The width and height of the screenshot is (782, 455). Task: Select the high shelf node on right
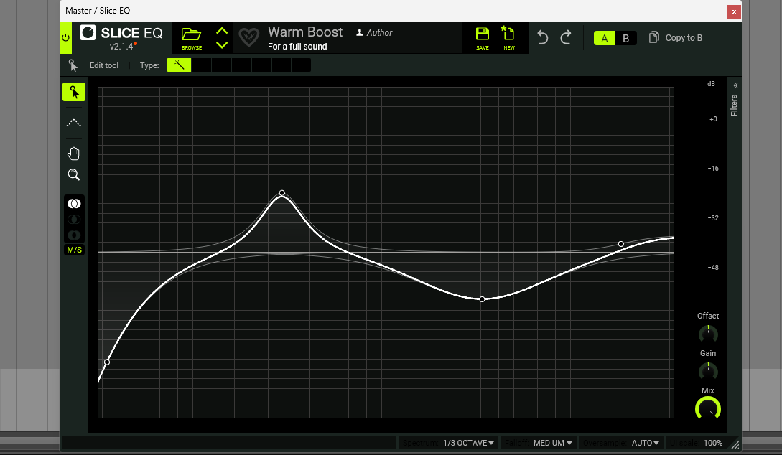(x=621, y=244)
